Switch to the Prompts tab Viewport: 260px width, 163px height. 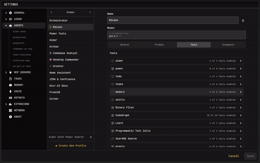159,45
